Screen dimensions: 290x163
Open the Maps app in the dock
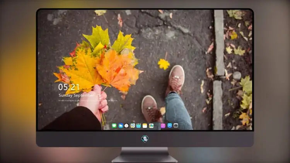point(151,126)
